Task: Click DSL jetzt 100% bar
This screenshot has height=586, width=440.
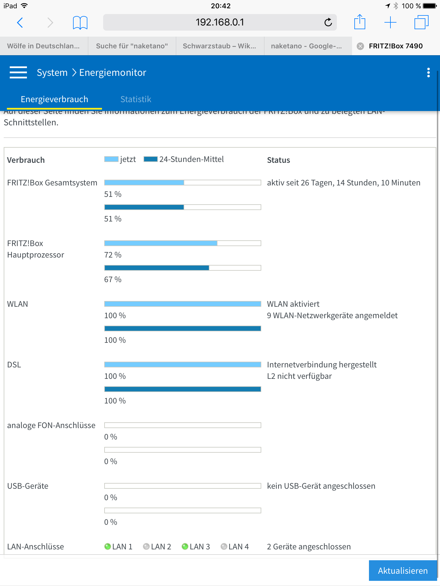Action: click(183, 365)
